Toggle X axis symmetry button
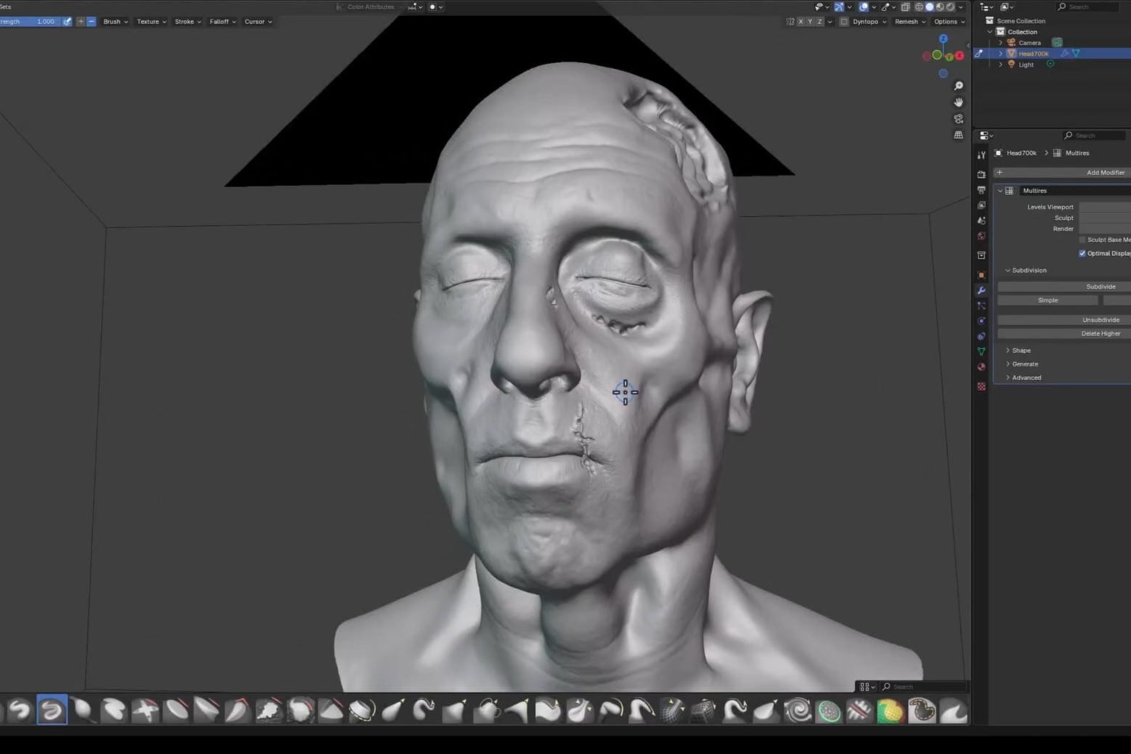 pos(801,22)
